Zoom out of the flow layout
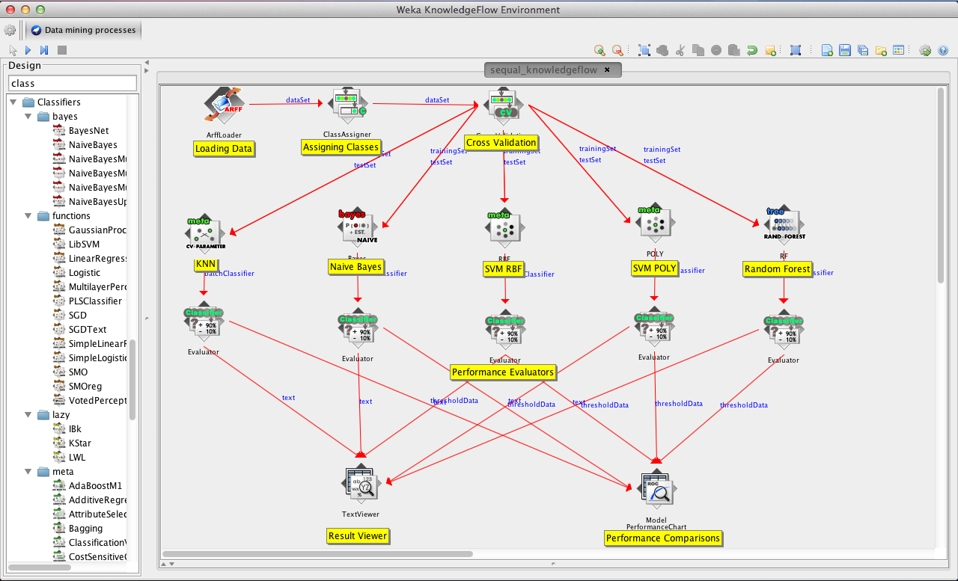 (617, 50)
